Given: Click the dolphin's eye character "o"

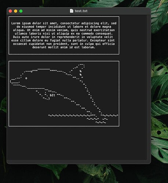Looking at the screenshot, I should pyautogui.click(x=26, y=78).
